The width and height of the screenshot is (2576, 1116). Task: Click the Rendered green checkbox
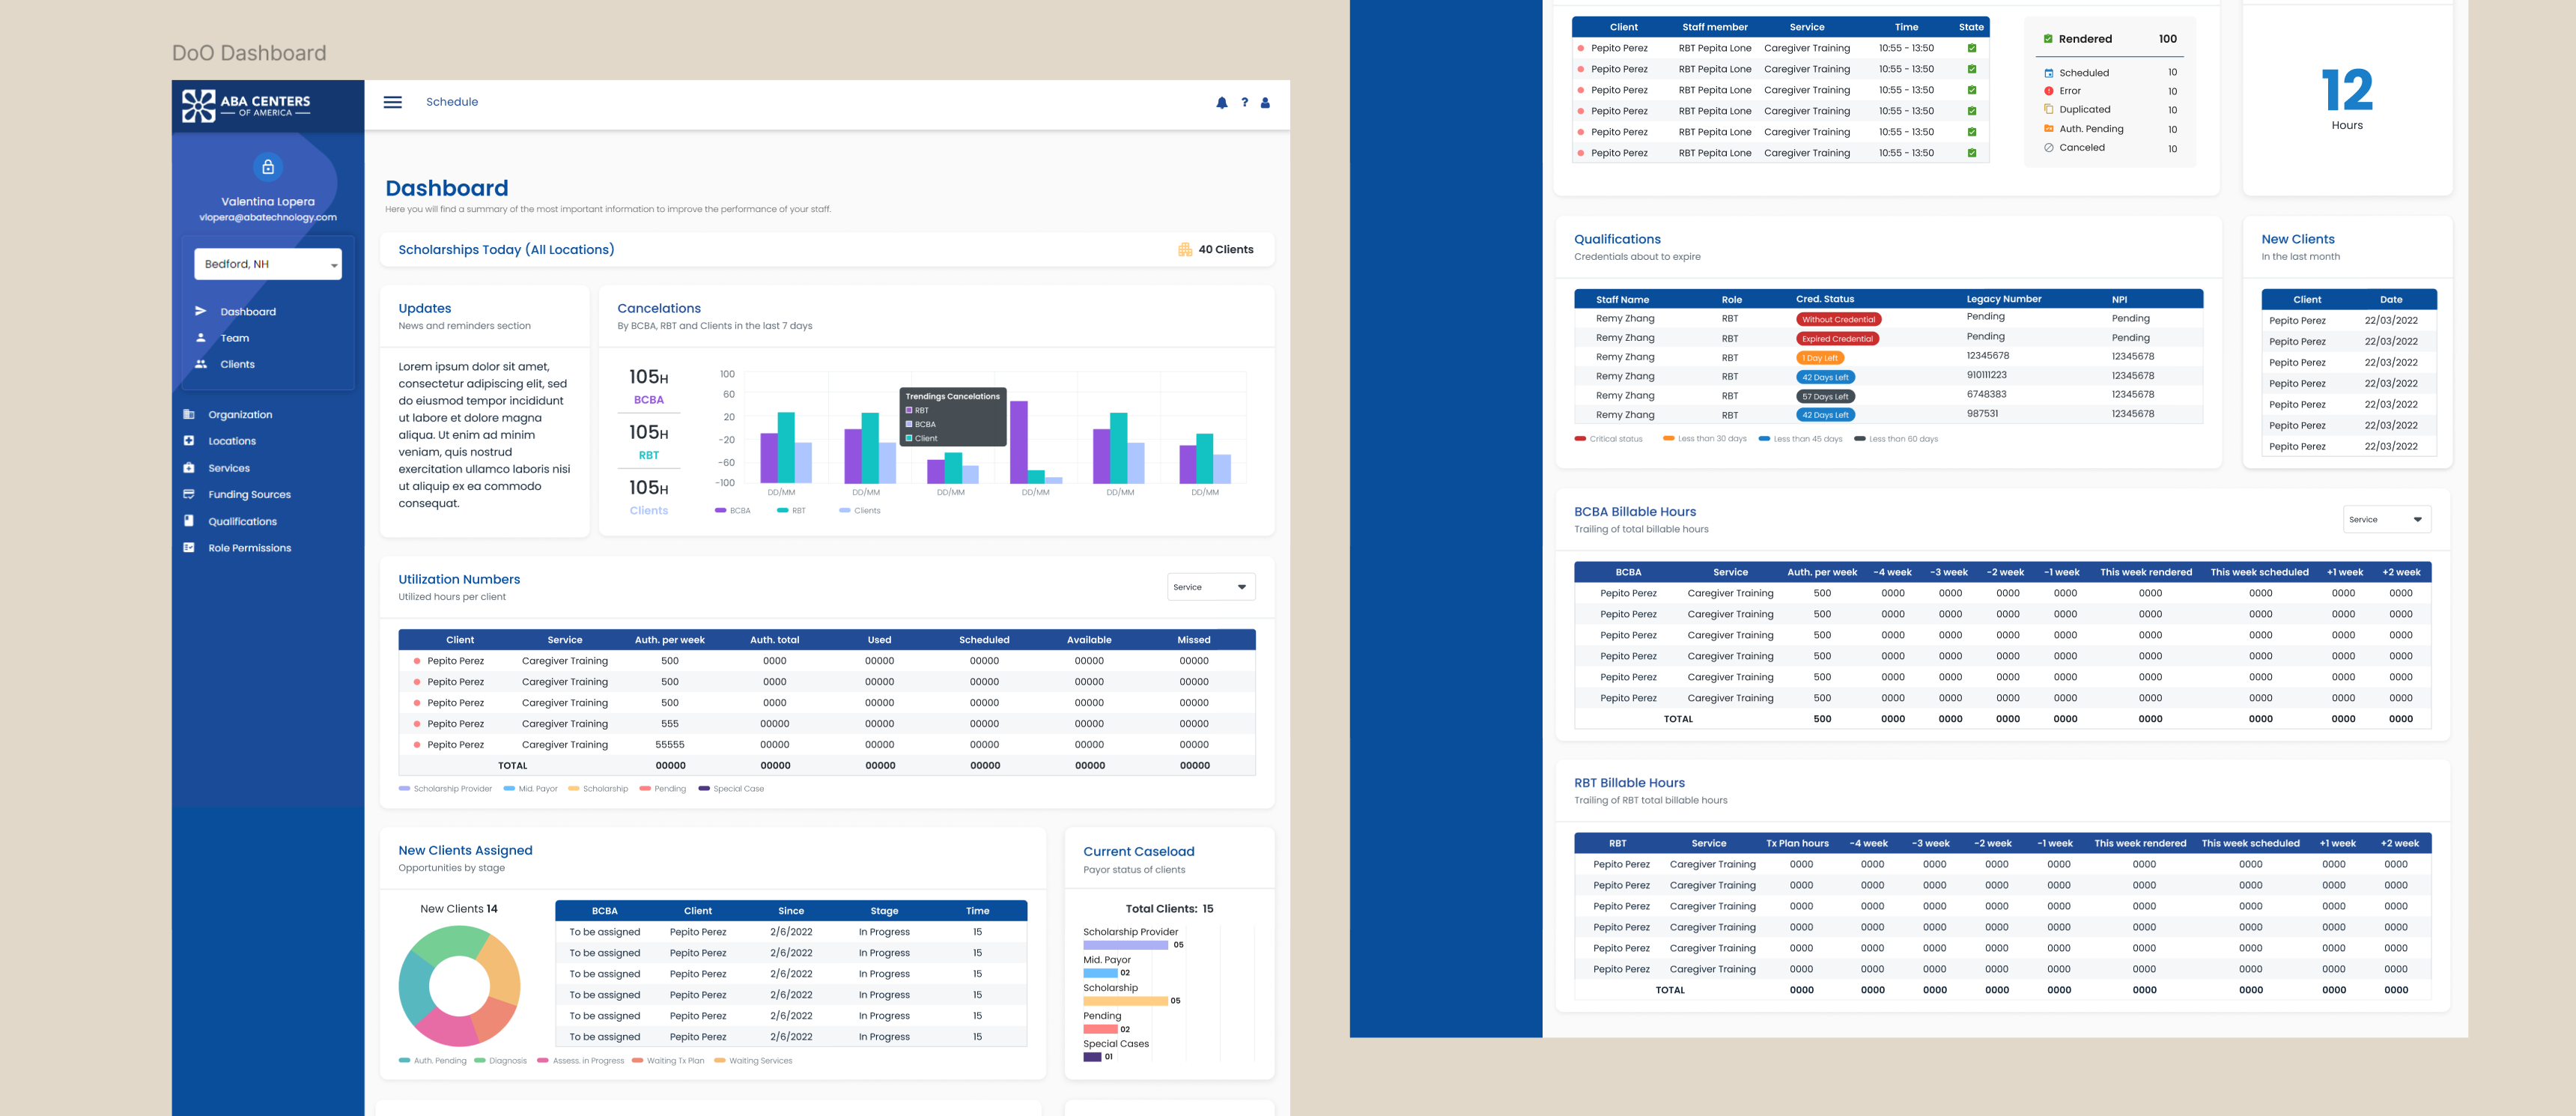coord(2048,39)
